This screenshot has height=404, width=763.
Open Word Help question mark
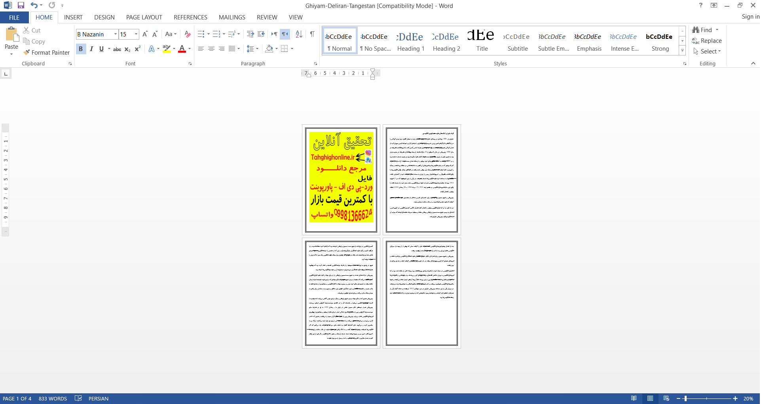click(x=701, y=5)
